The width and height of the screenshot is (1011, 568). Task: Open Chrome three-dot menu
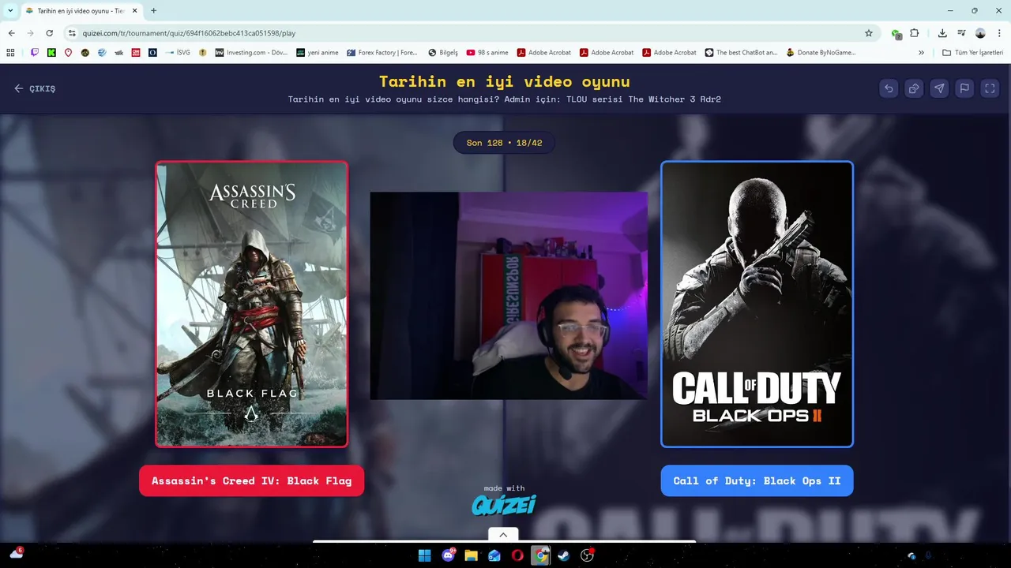(998, 33)
